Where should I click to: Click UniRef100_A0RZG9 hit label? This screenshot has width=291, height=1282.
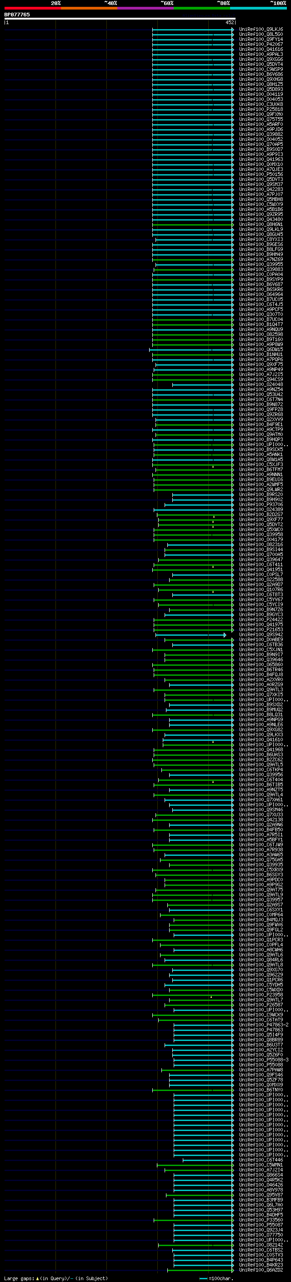261,685
